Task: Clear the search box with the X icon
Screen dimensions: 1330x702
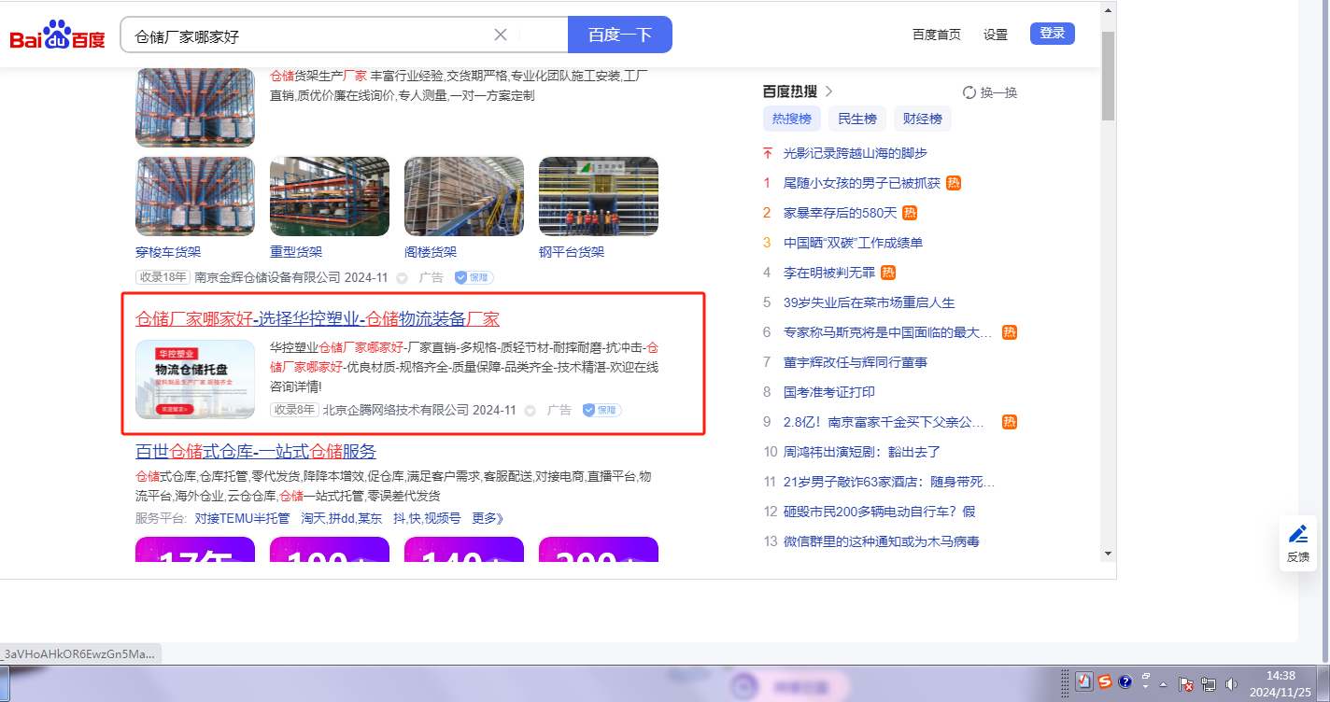Action: pyautogui.click(x=501, y=35)
